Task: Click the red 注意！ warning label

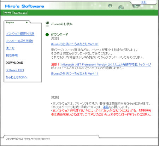Action: click(x=55, y=64)
